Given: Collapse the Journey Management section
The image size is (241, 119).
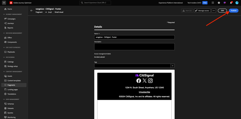Looking at the screenshot, I should (x=4, y=14).
